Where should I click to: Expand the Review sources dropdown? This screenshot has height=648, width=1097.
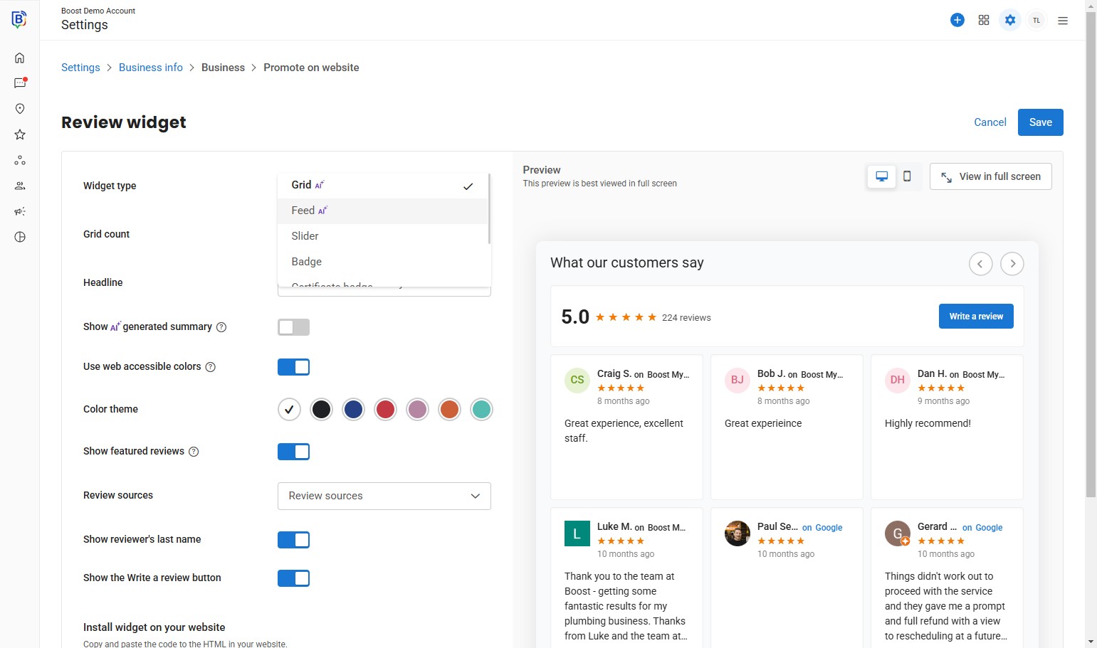[384, 496]
